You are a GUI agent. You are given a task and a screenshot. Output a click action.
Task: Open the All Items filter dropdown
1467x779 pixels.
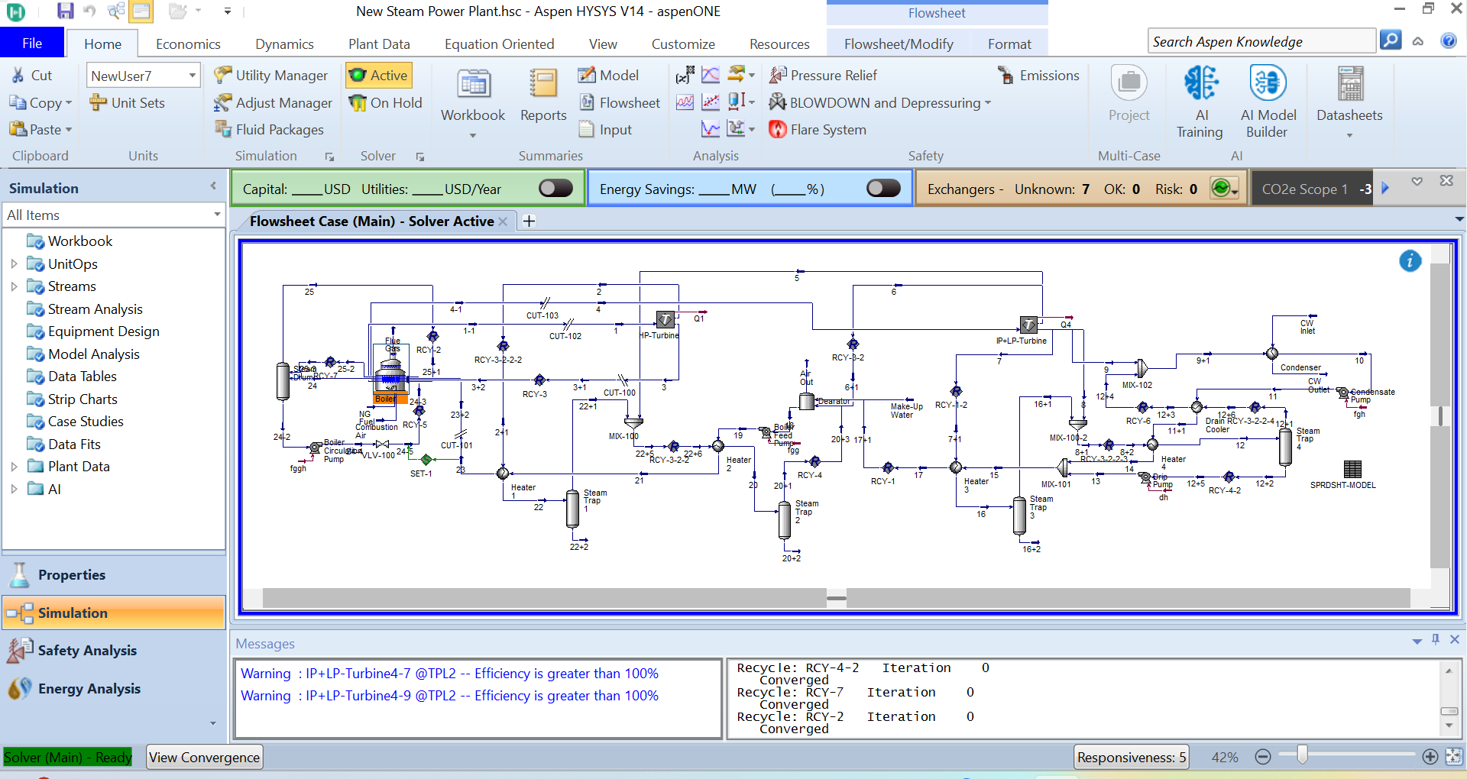point(217,215)
